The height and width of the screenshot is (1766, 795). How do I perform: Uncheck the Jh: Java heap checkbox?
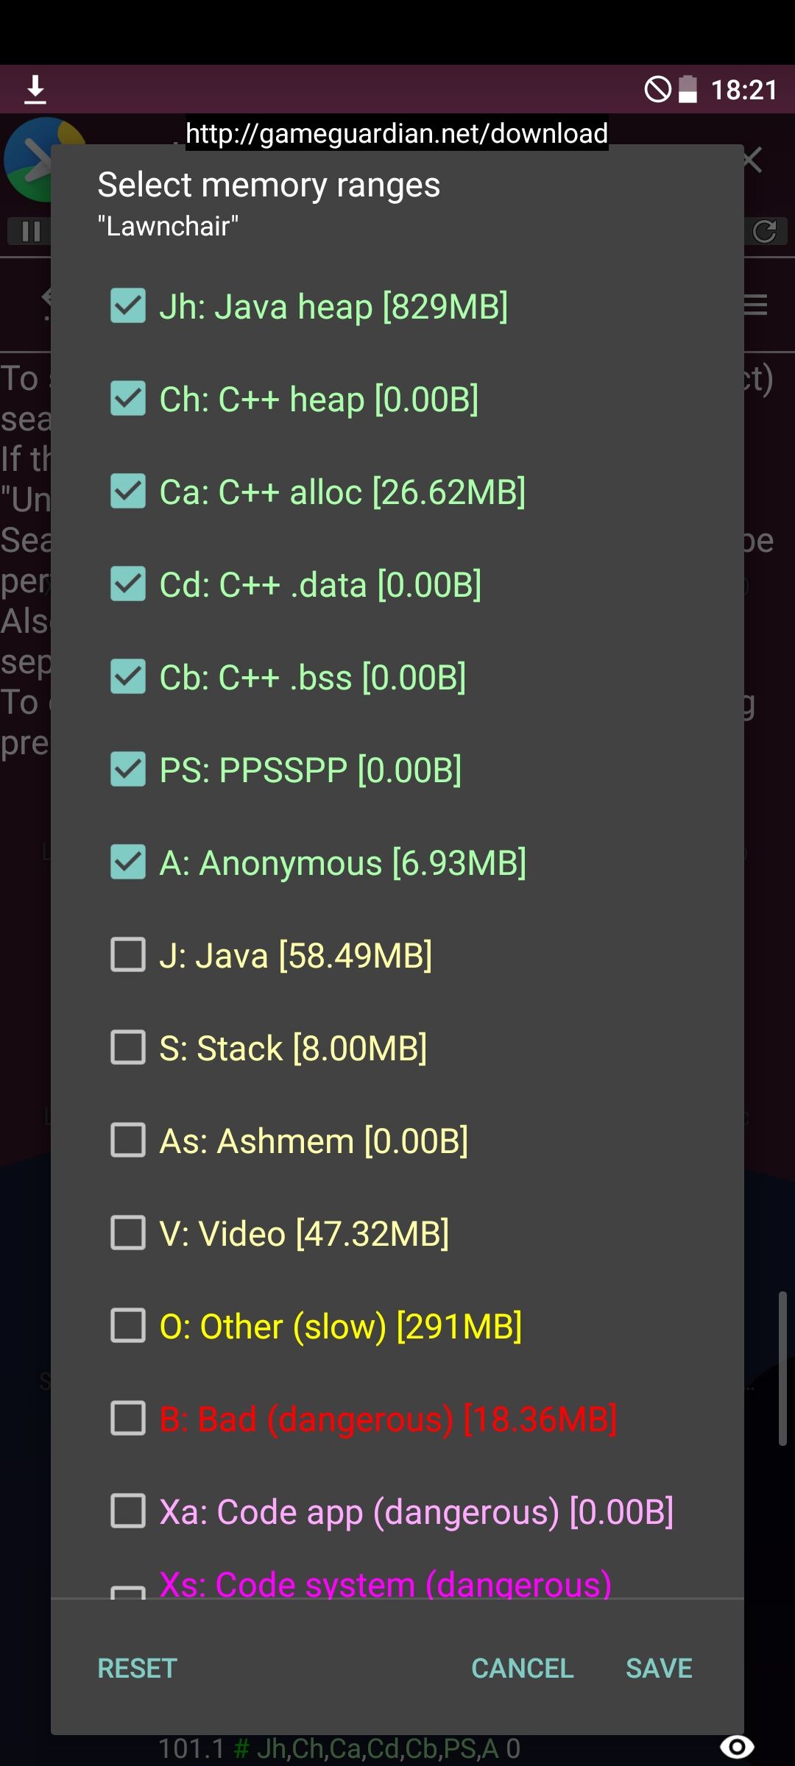128,306
